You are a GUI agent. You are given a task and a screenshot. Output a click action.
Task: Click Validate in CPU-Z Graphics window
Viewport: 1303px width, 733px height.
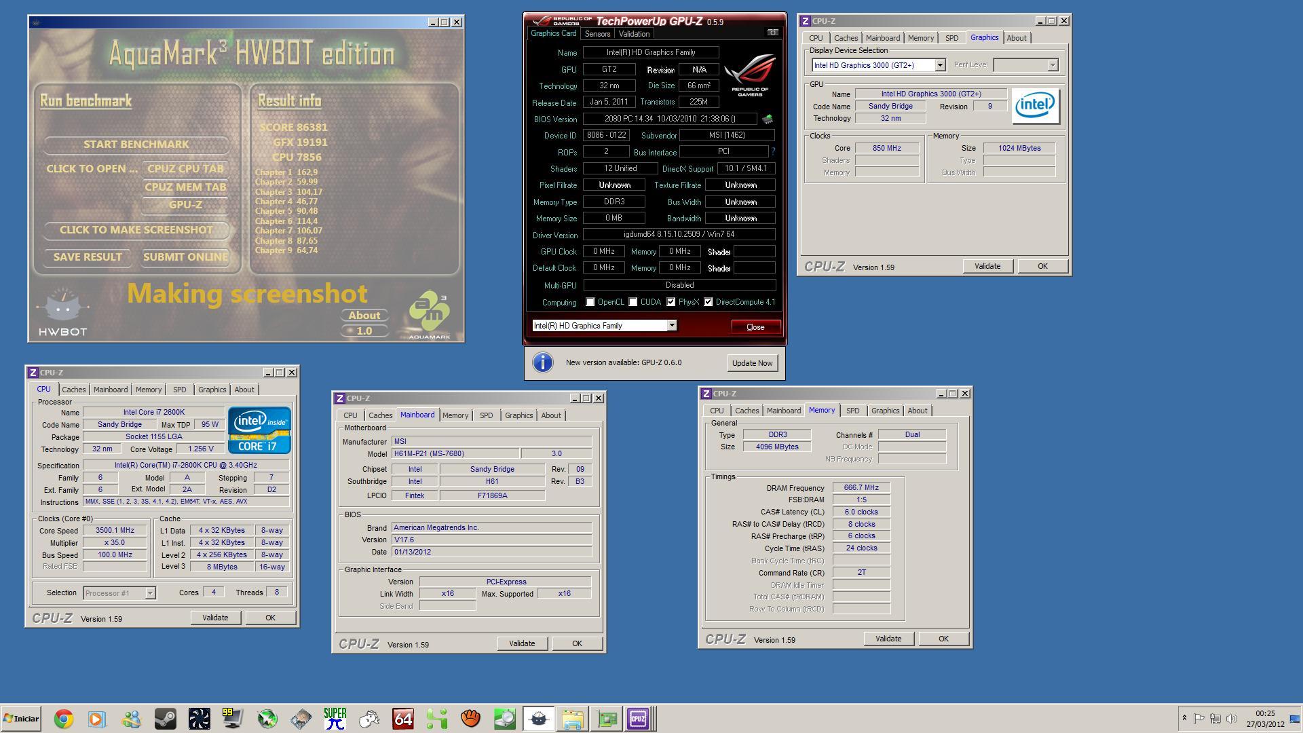tap(987, 267)
